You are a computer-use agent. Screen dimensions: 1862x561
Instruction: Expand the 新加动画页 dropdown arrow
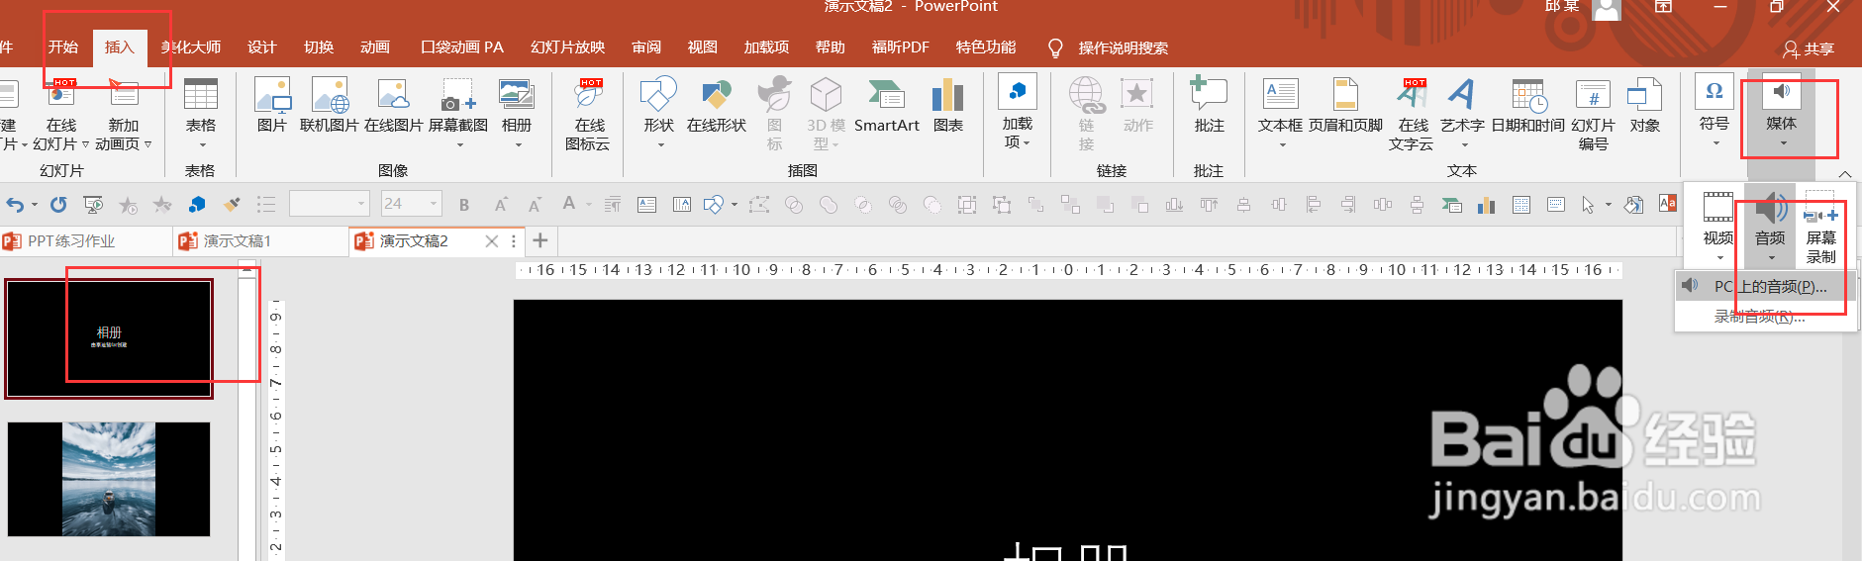pos(148,144)
